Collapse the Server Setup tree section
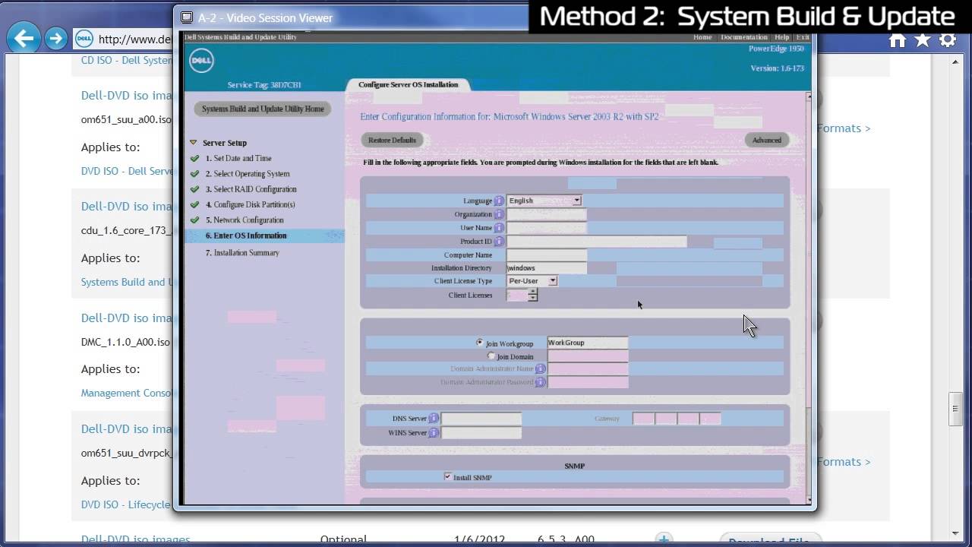This screenshot has width=972, height=547. click(x=194, y=142)
